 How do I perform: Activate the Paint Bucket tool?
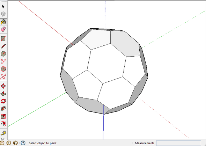point(3,22)
